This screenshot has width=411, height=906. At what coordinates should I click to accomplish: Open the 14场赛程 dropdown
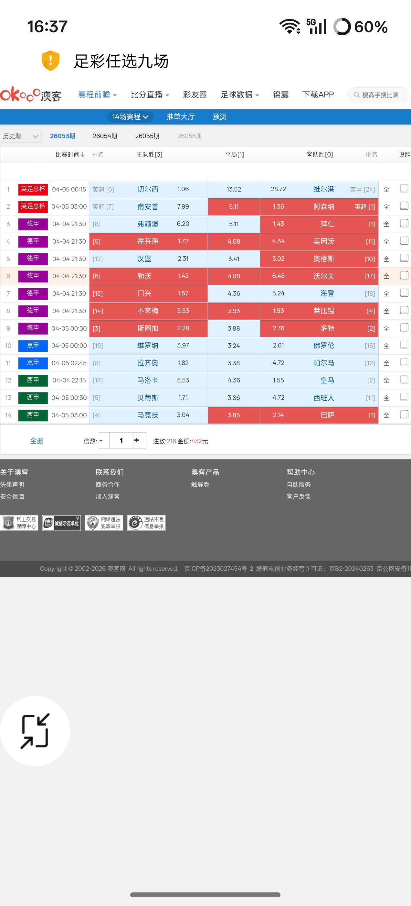(130, 116)
